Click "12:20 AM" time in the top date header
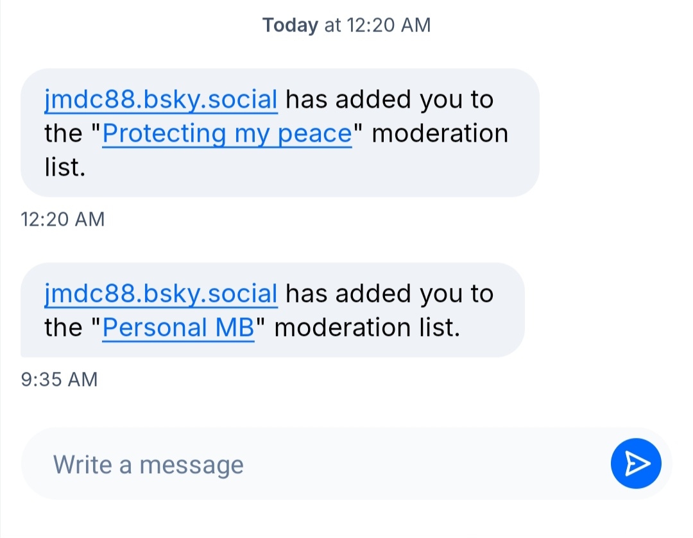The height and width of the screenshot is (538, 693). tap(388, 26)
